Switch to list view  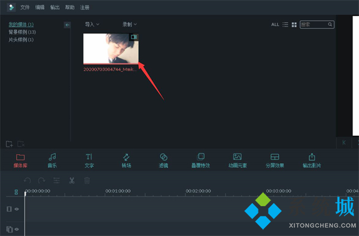point(285,24)
